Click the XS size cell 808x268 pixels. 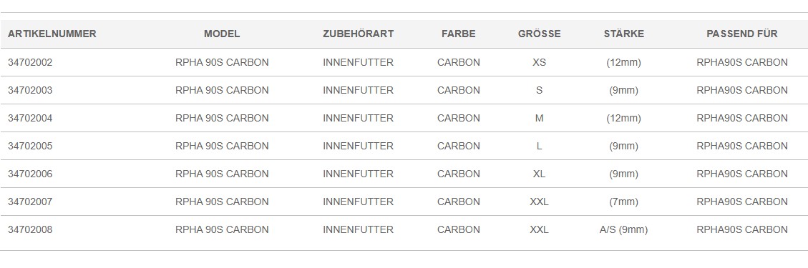click(539, 63)
